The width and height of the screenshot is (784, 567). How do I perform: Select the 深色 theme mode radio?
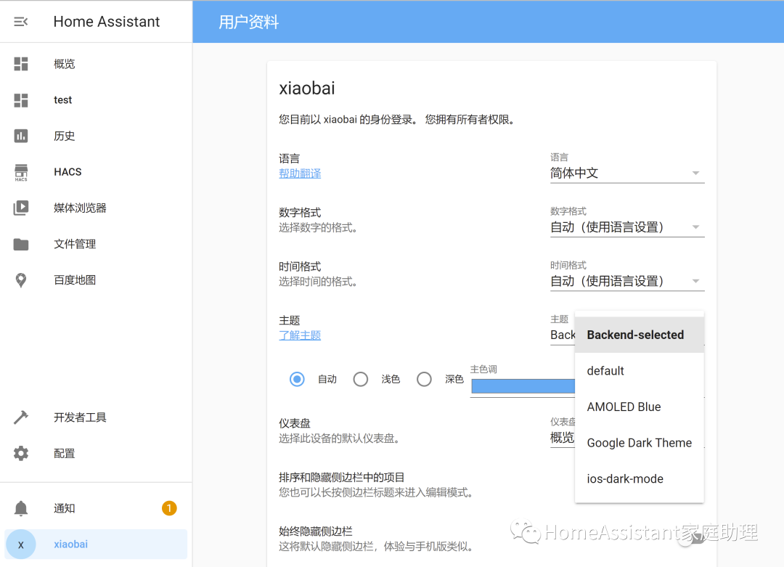pos(424,380)
